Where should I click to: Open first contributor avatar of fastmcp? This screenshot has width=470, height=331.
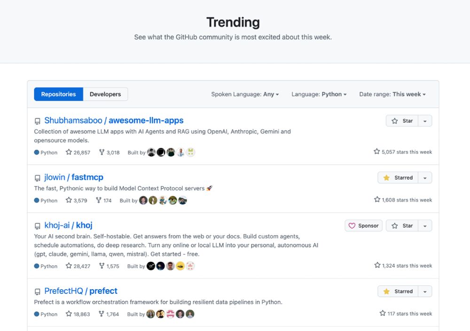[x=143, y=200]
